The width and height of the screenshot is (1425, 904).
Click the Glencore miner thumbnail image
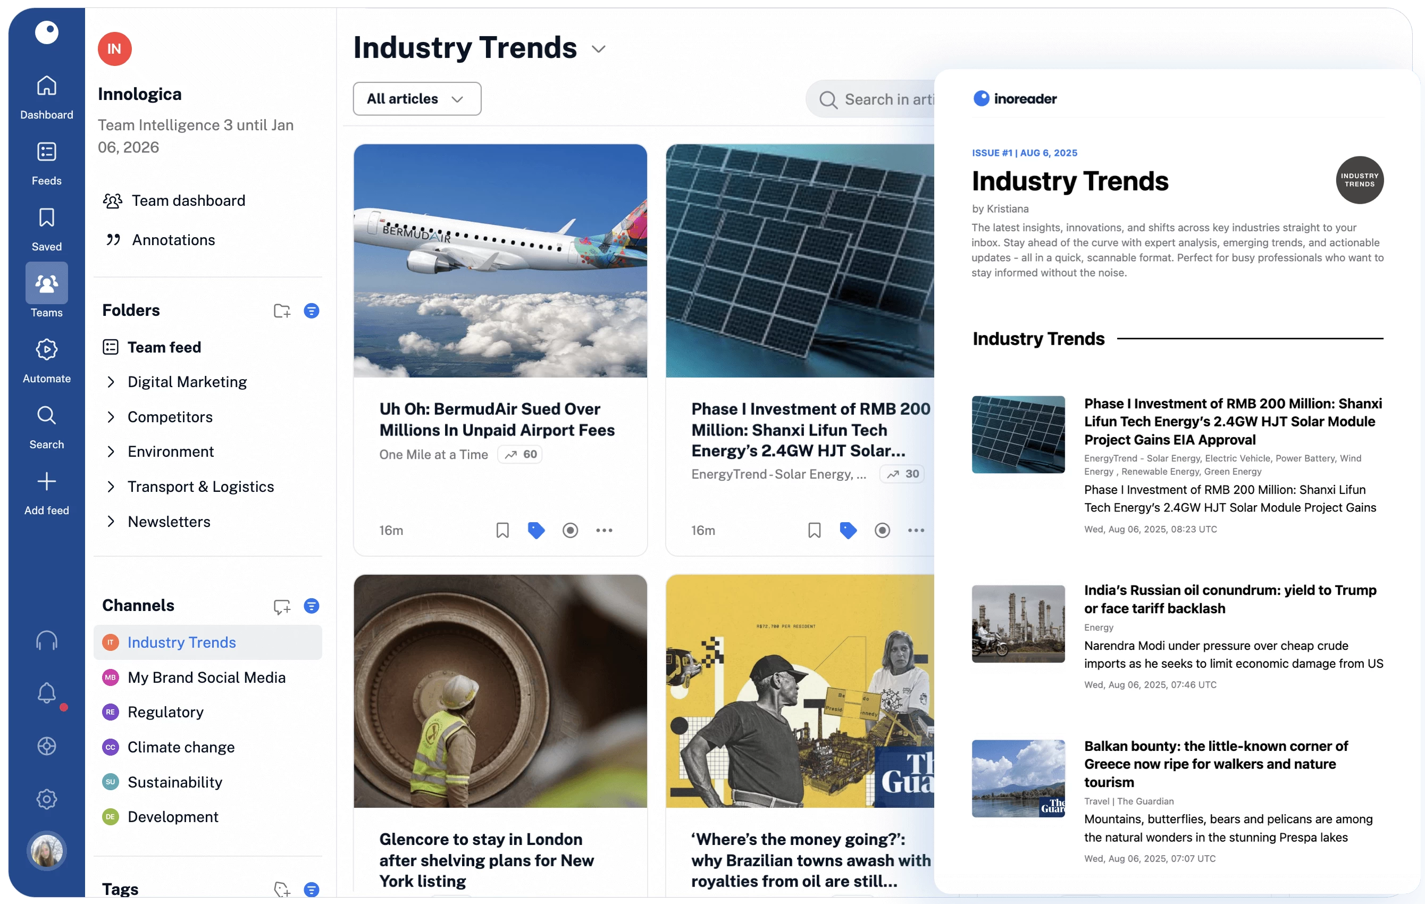(500, 691)
